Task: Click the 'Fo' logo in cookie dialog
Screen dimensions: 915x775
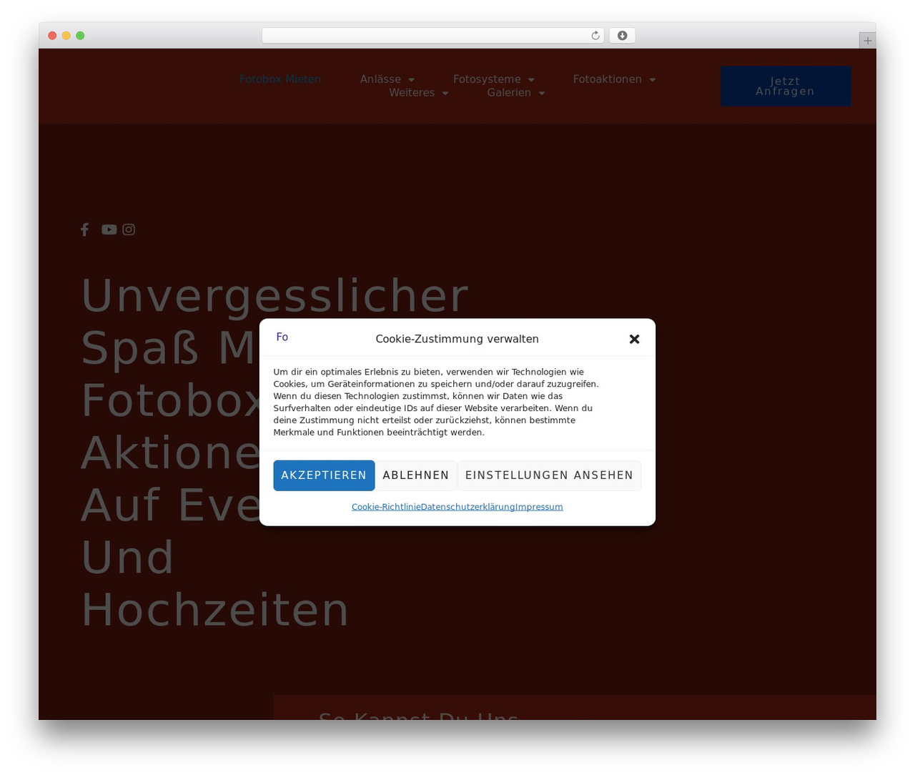Action: tap(282, 337)
